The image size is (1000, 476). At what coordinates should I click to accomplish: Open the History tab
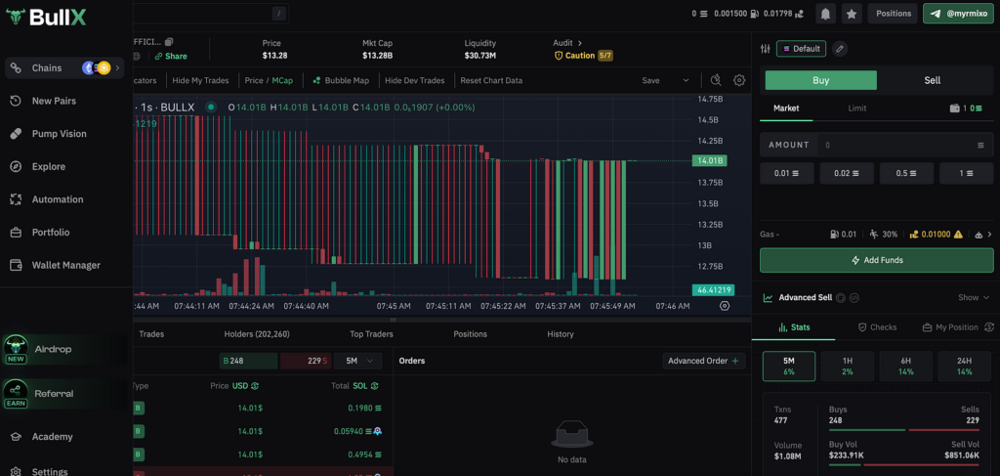[560, 333]
